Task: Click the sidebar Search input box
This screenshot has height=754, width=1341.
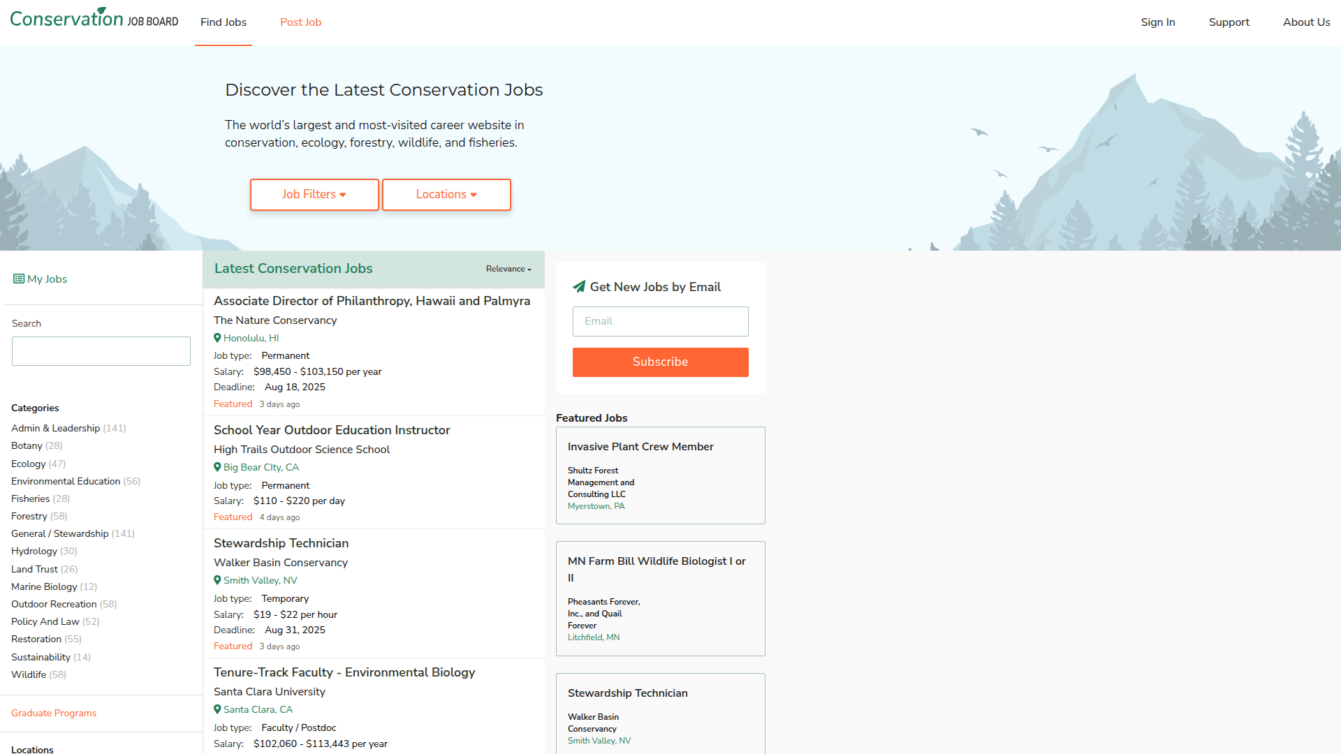Action: click(101, 351)
